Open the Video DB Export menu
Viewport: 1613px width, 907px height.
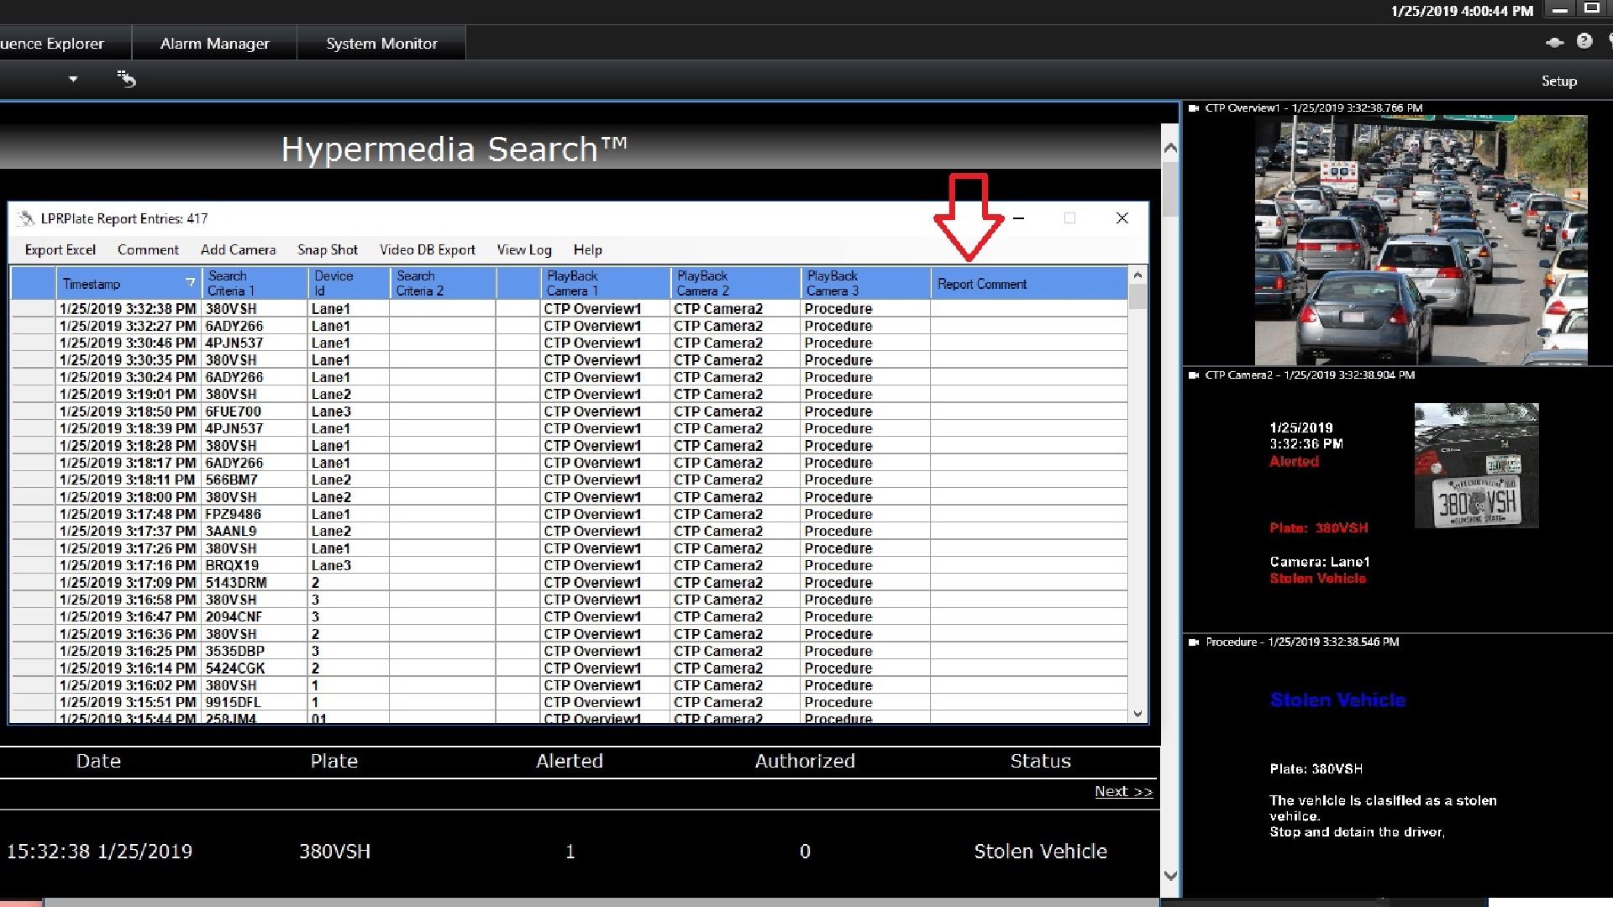click(427, 249)
